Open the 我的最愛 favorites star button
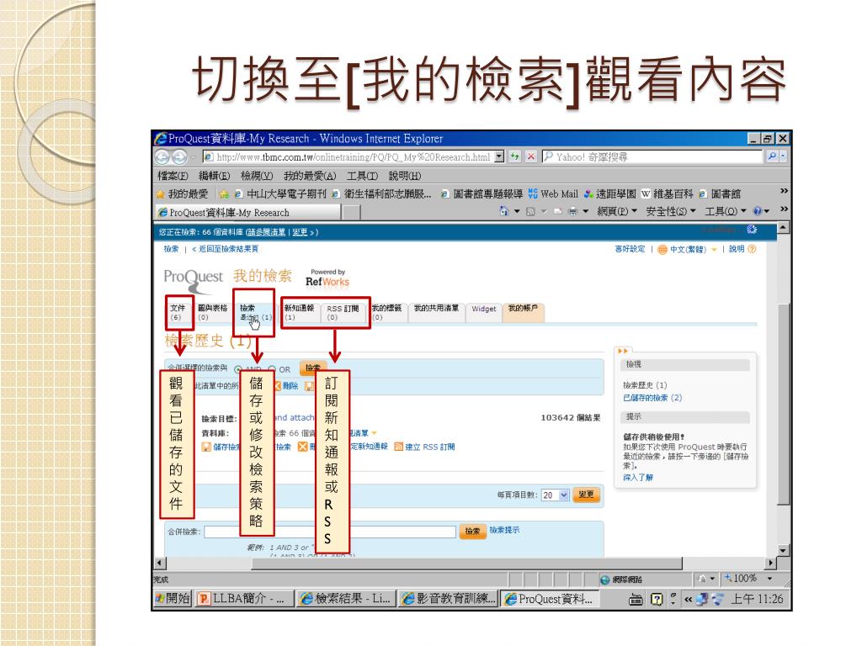Screen dimensions: 862x646 click(x=183, y=194)
